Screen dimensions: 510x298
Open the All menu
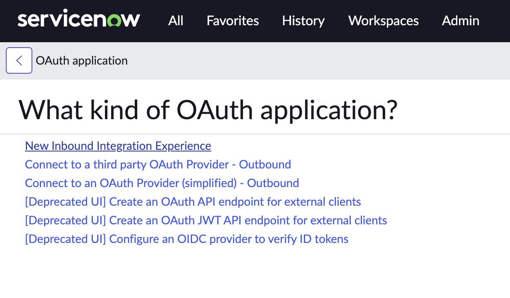(176, 21)
